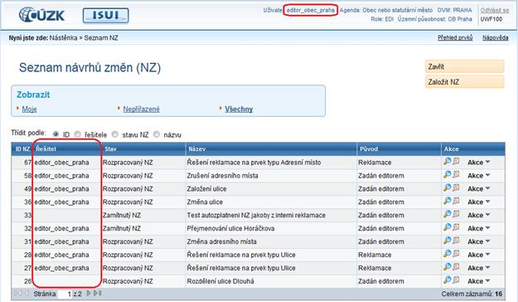The width and height of the screenshot is (518, 302).
Task: Expand Akce menu for Rozdělení ulice Dlouhá
Action: click(x=479, y=281)
